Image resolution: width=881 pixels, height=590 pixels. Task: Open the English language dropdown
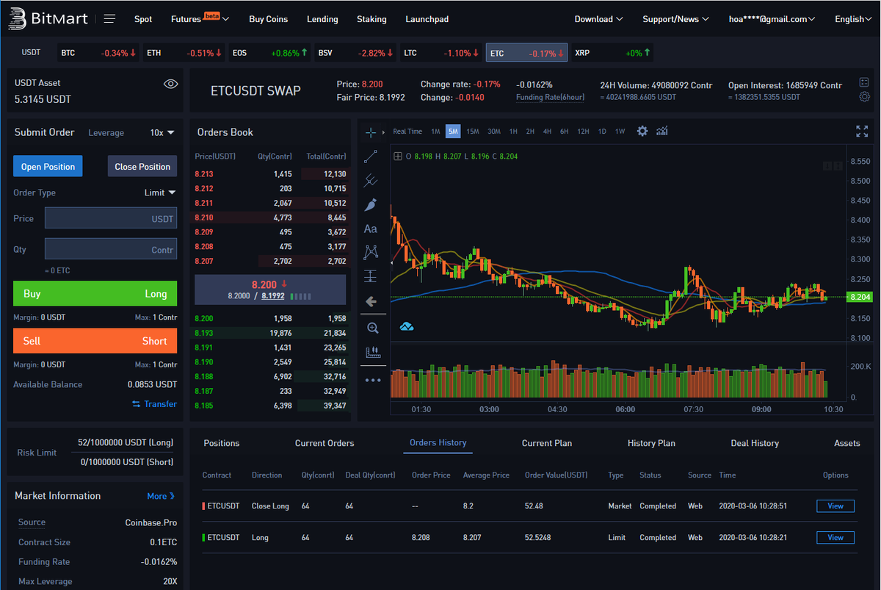[854, 19]
